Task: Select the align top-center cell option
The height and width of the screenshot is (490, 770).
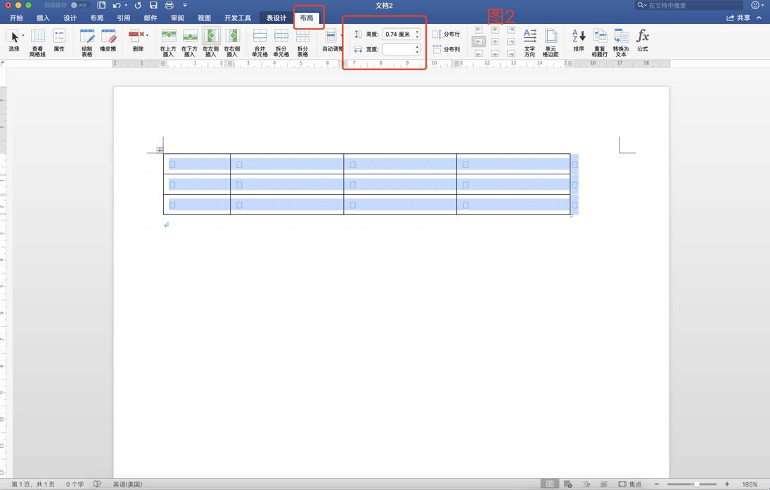Action: click(495, 30)
